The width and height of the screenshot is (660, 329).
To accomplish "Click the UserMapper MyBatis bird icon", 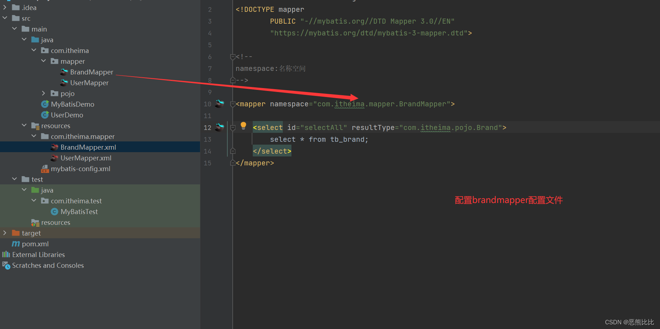I will (x=64, y=83).
